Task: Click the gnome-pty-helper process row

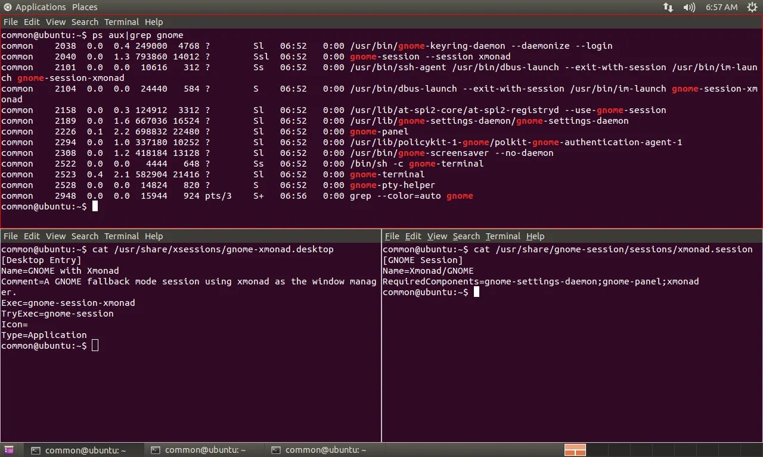Action: 218,185
